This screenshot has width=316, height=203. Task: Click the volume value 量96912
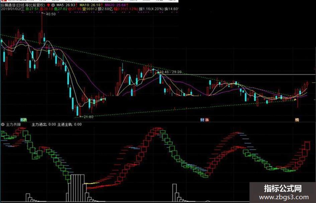[x=90, y=9]
